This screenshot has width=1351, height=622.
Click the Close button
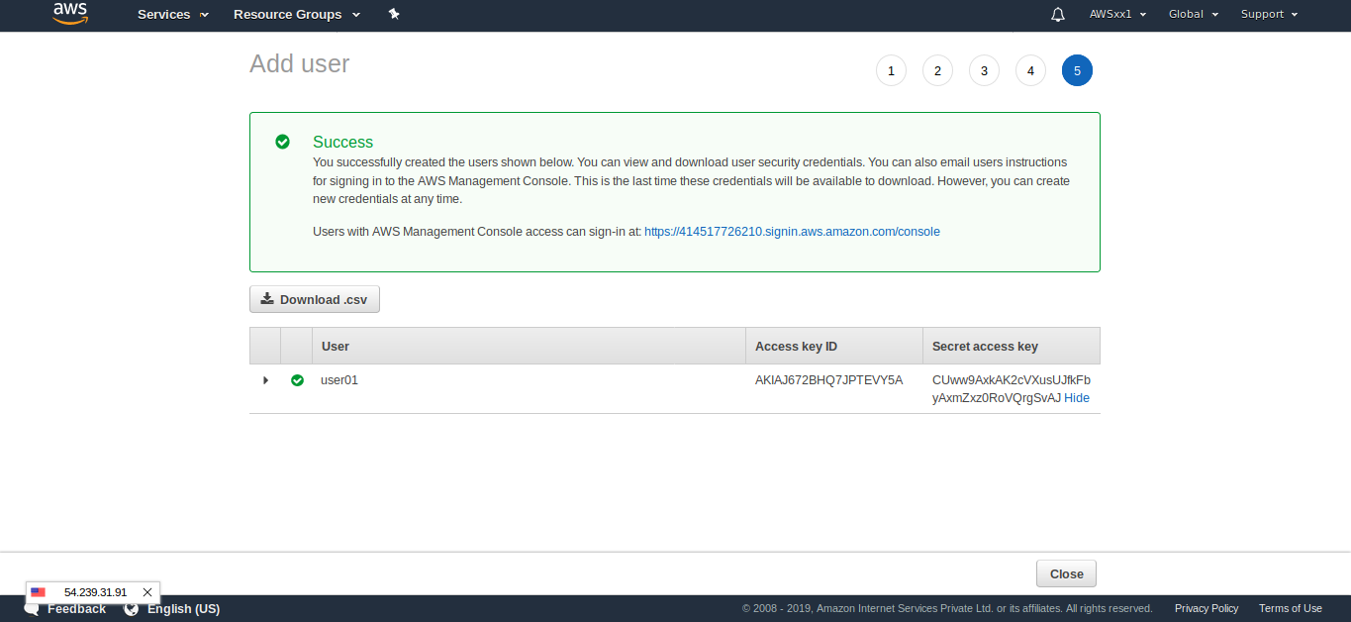tap(1066, 573)
